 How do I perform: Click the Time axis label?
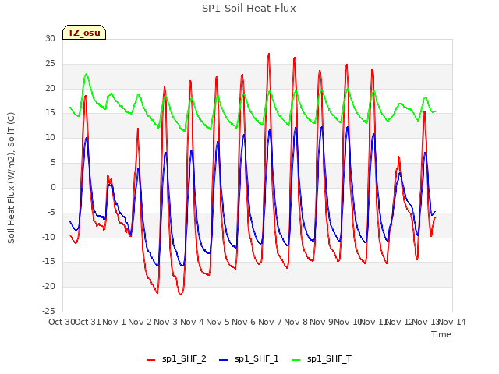pos(441,334)
